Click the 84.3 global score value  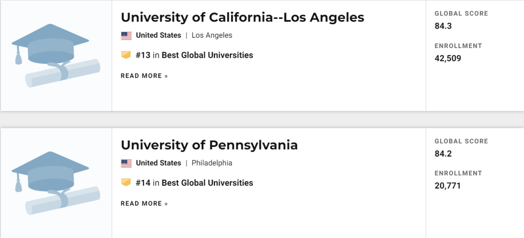[443, 26]
